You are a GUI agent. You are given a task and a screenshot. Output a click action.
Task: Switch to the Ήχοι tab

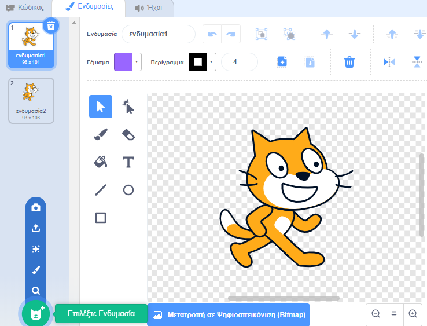149,8
